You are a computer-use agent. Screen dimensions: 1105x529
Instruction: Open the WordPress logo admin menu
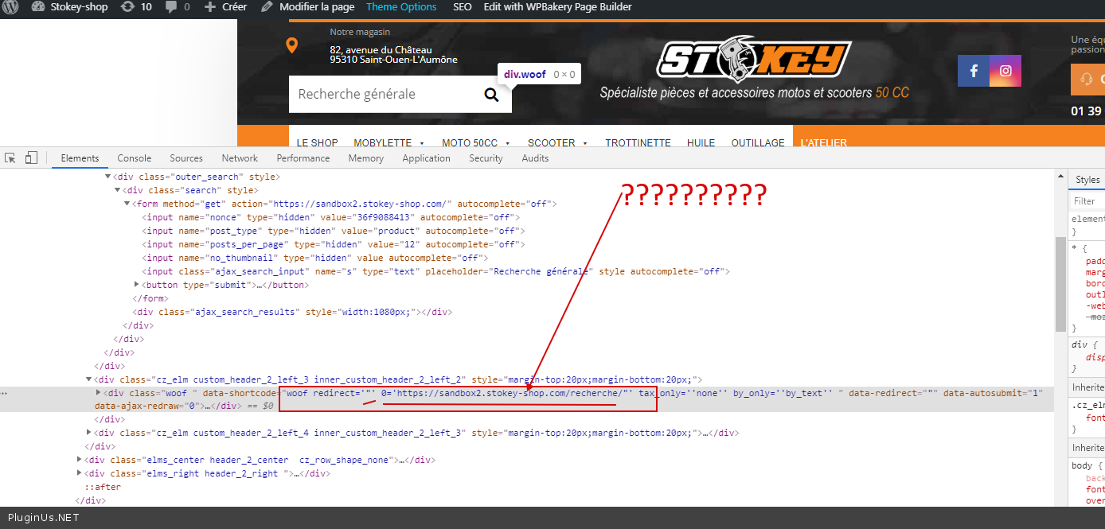coord(10,7)
